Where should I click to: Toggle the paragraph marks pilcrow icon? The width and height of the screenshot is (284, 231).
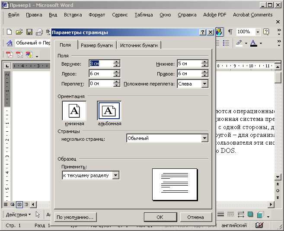[x=230, y=32]
